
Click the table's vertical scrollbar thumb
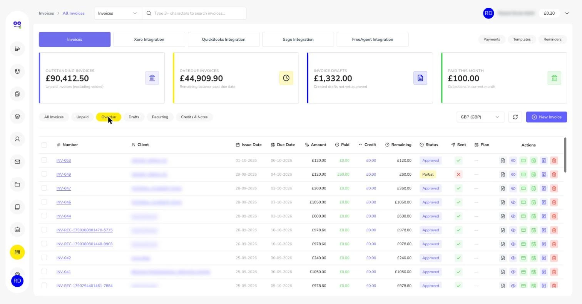565,155
